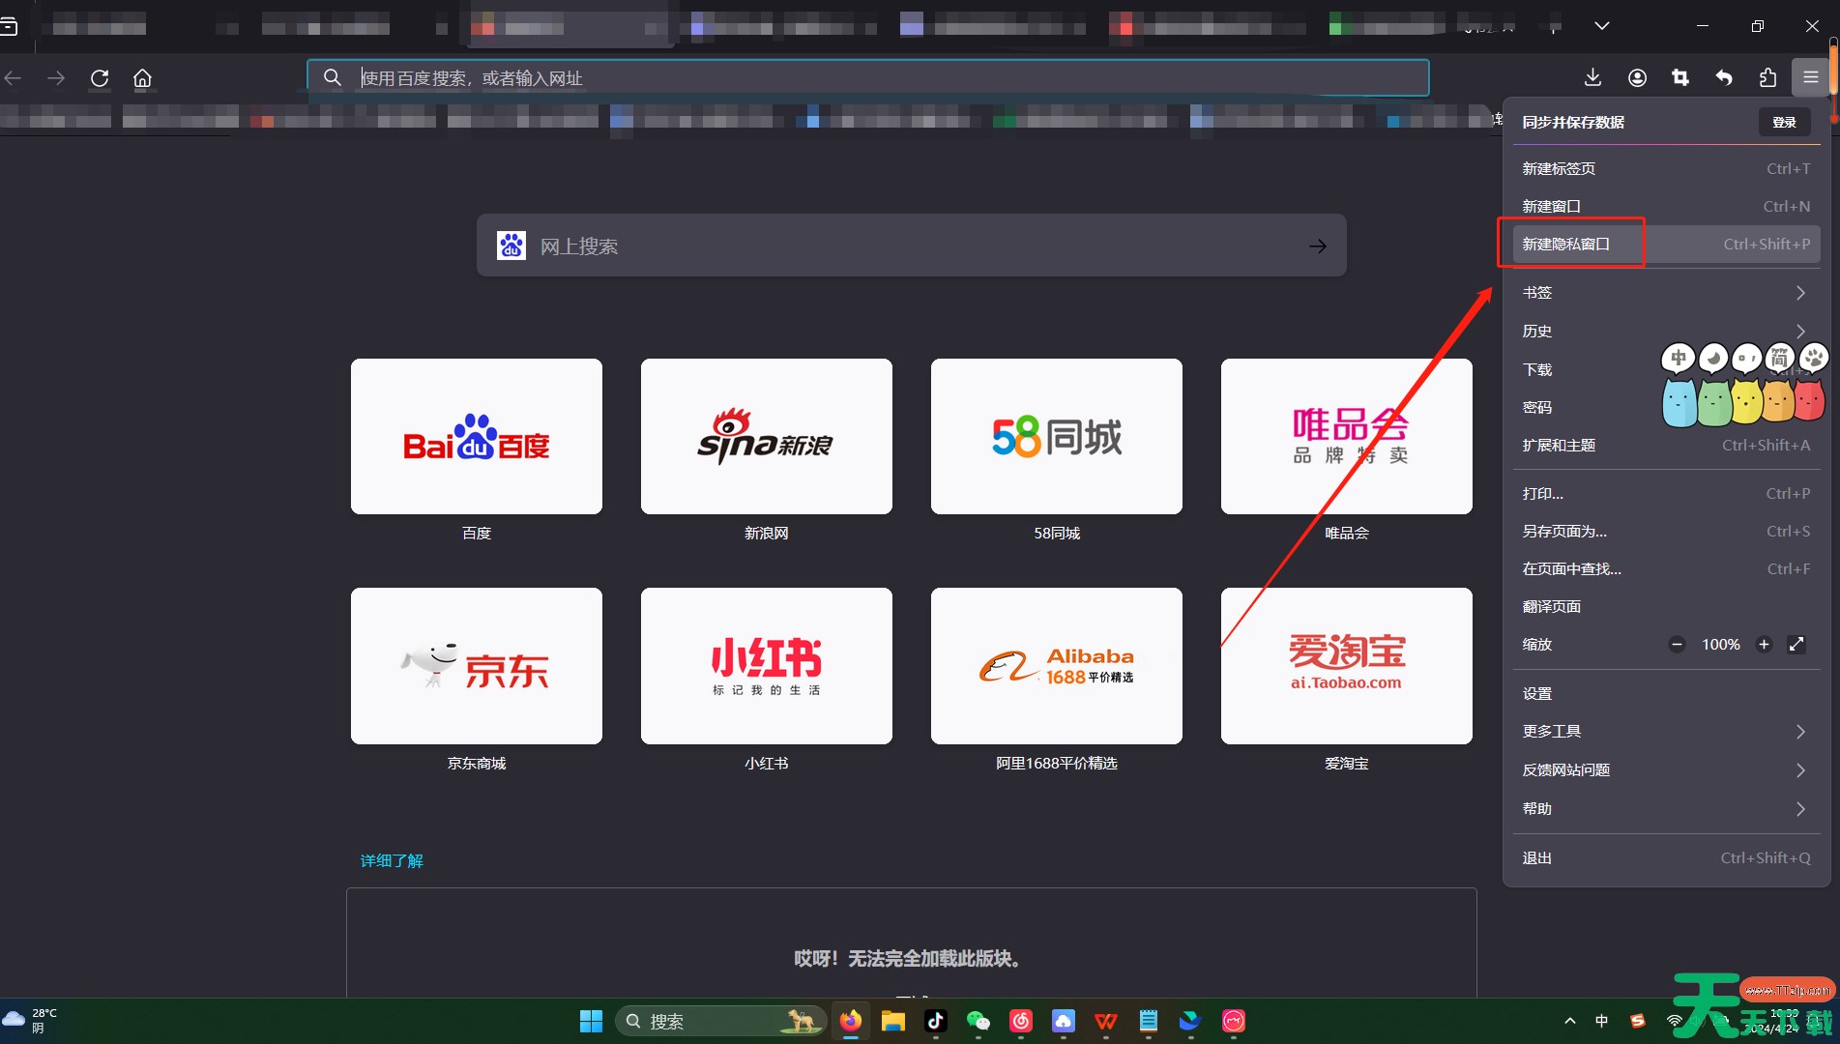Image resolution: width=1840 pixels, height=1044 pixels.
Task: Click the account profile icon
Action: click(1637, 78)
